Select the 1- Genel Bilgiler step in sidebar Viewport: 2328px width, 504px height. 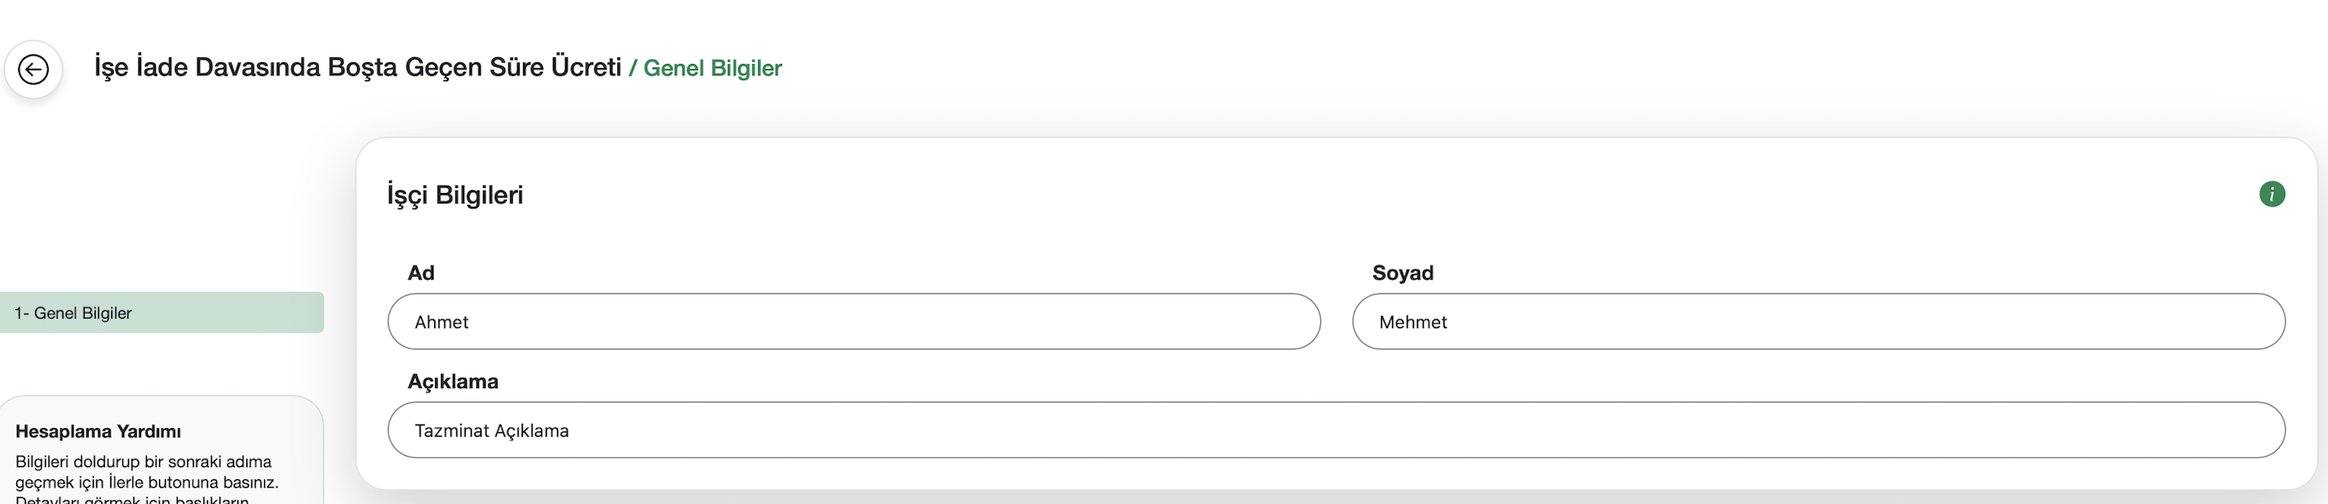tap(162, 313)
